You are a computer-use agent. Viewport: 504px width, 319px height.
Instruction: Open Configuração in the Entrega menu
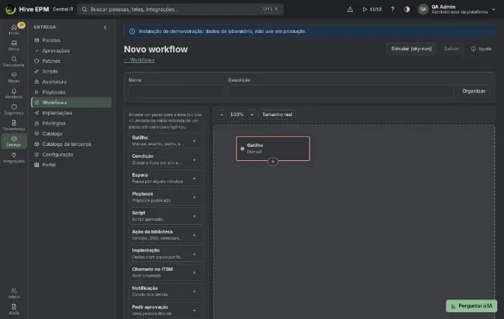pyautogui.click(x=71, y=154)
